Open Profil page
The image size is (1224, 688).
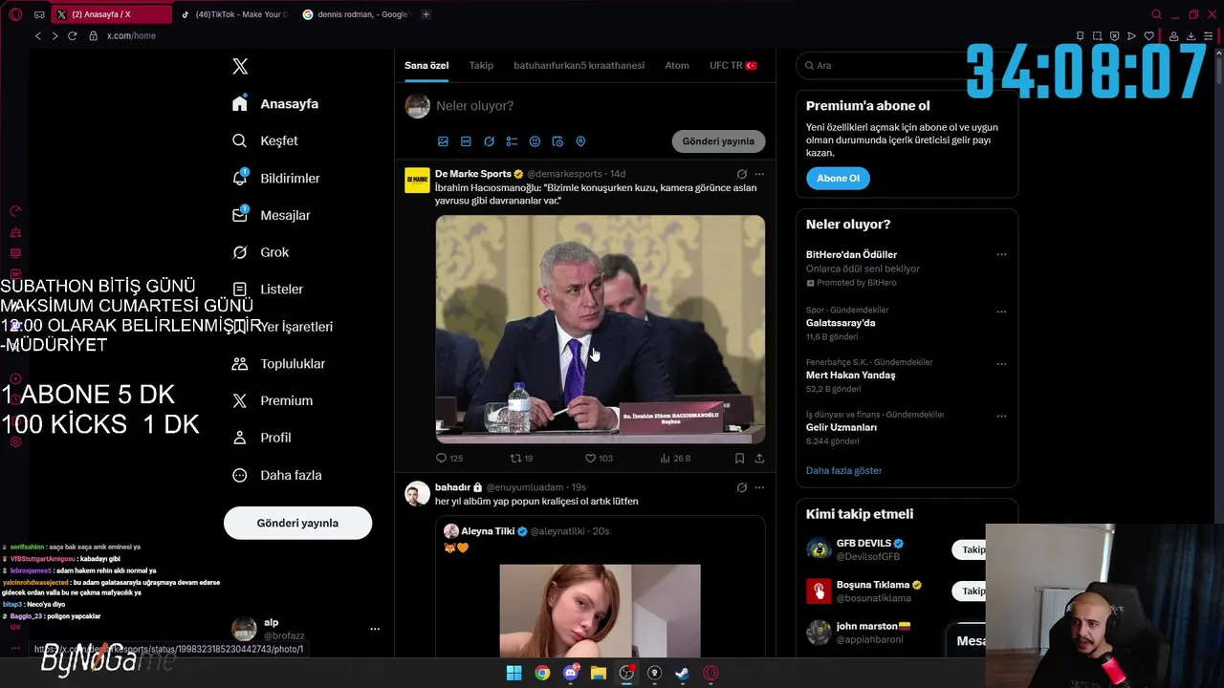pos(261,438)
